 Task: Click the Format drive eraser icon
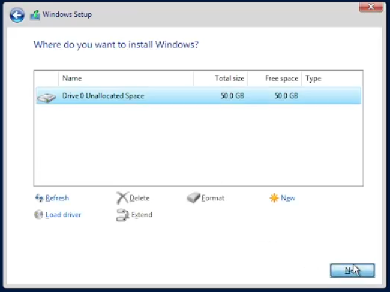pyautogui.click(x=193, y=198)
